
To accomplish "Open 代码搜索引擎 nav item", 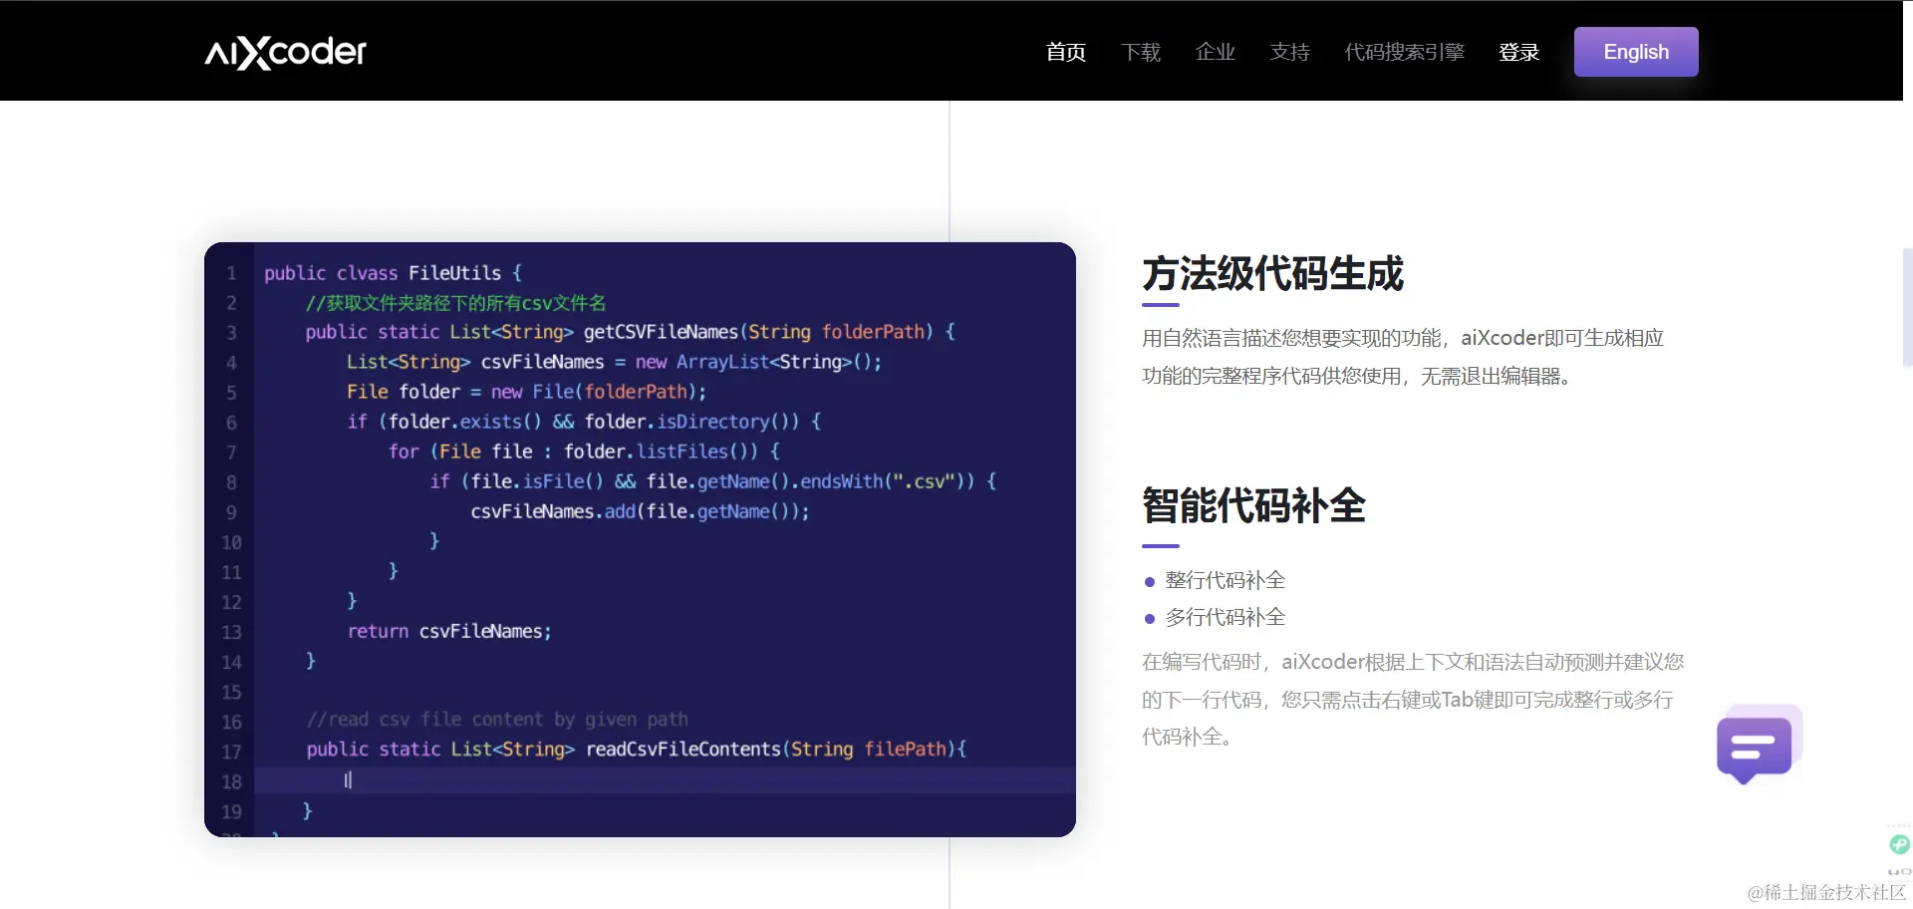I will pos(1404,52).
